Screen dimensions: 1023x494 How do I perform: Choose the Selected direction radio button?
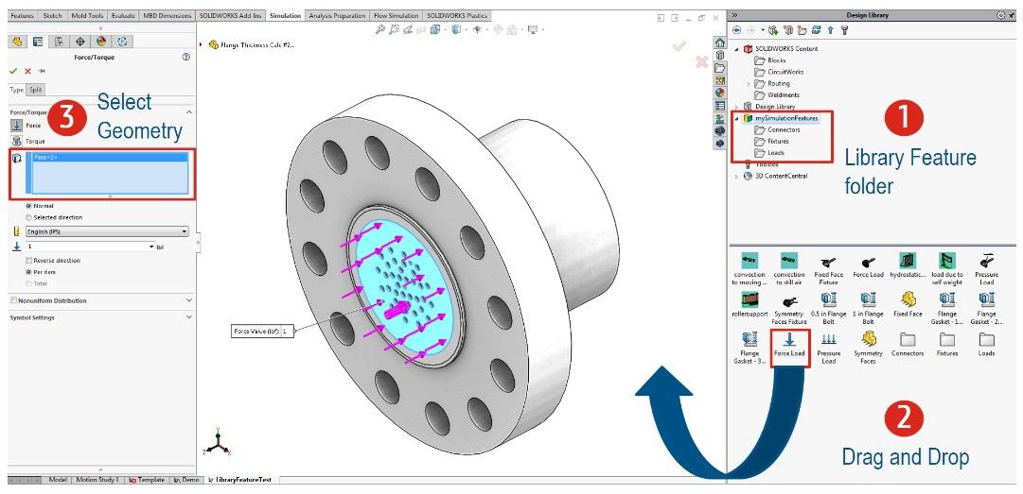point(28,217)
